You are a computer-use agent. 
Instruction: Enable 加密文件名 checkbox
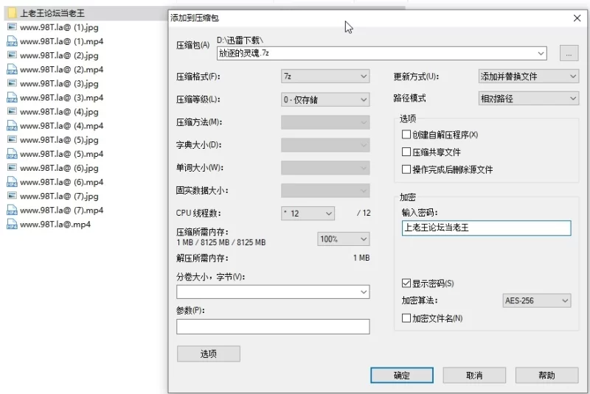406,318
